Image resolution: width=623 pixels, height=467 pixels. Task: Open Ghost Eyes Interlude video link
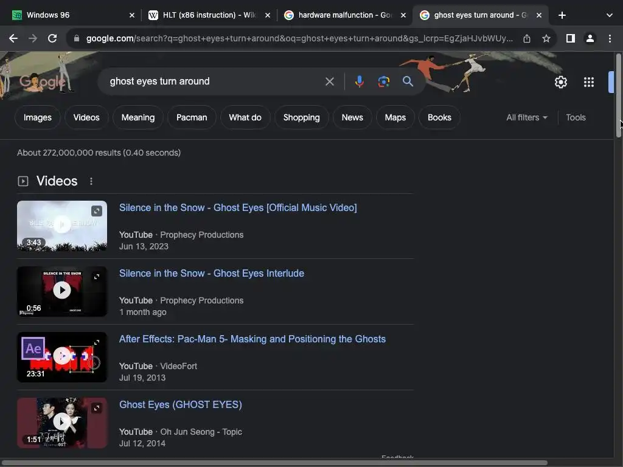212,273
